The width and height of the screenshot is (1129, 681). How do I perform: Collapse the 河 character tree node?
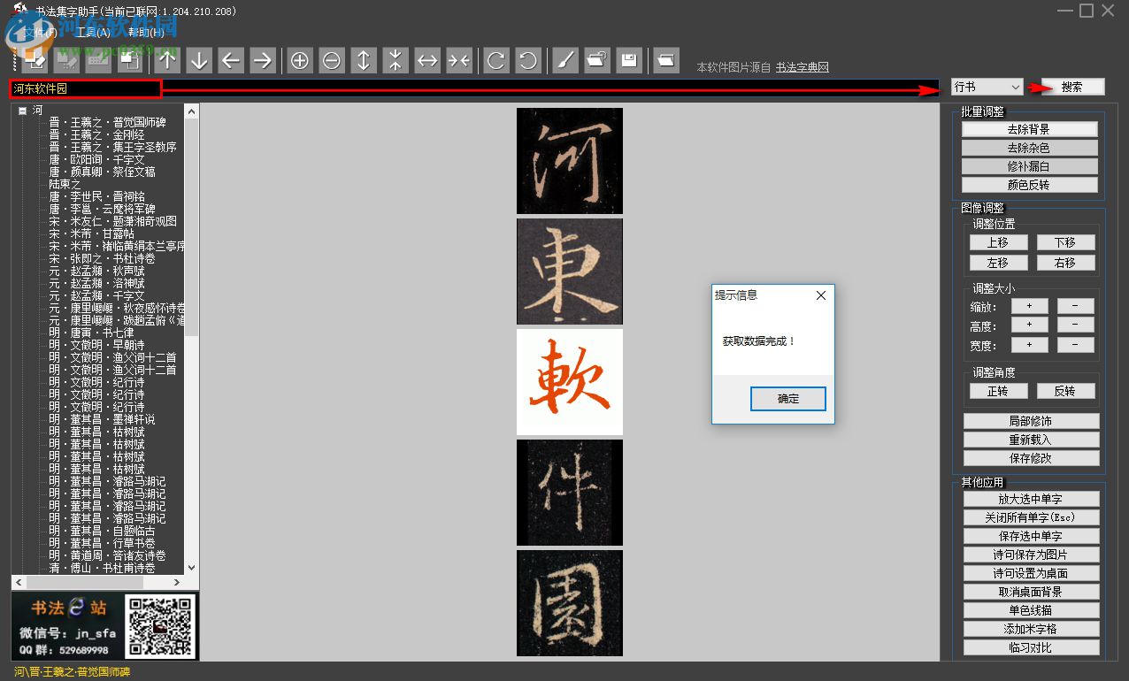tap(22, 110)
